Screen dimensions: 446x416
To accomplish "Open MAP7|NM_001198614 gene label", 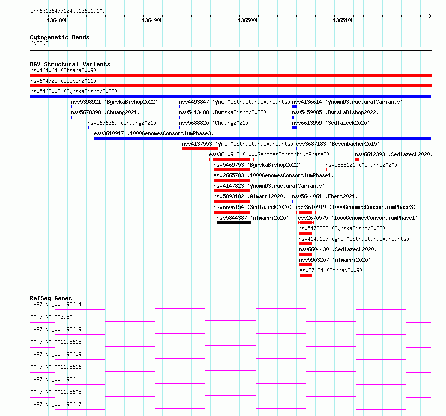I will tap(56, 304).
